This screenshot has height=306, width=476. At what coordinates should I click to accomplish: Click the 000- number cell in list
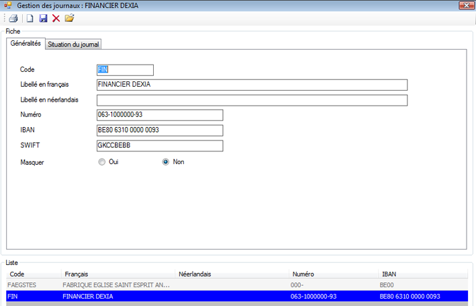(x=297, y=285)
